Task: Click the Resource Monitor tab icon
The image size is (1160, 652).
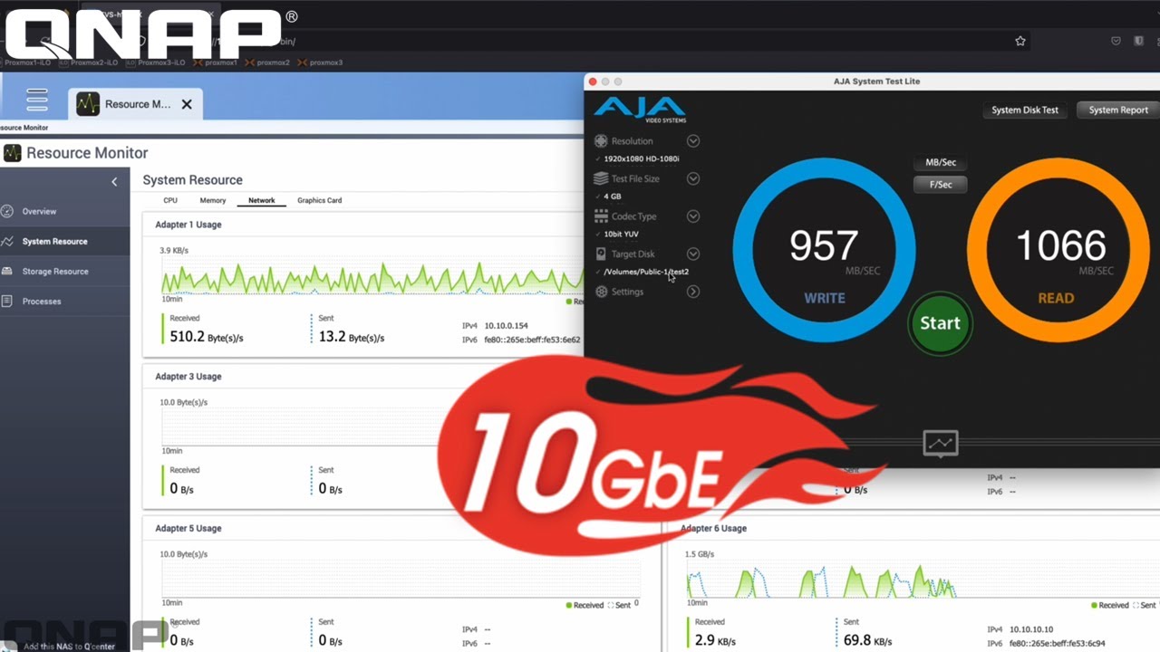Action: coord(88,104)
